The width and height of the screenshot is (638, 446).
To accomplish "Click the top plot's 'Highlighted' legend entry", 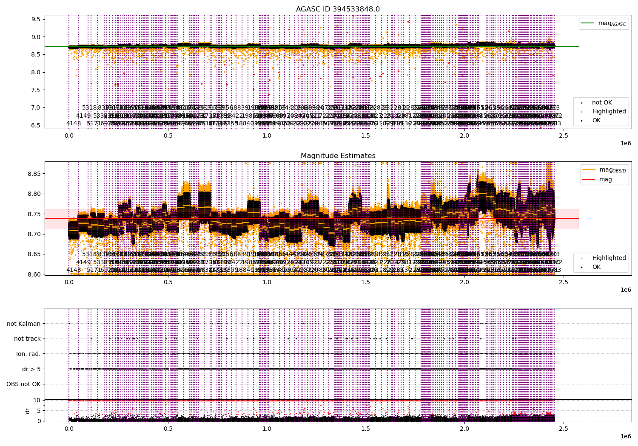I will 609,111.
